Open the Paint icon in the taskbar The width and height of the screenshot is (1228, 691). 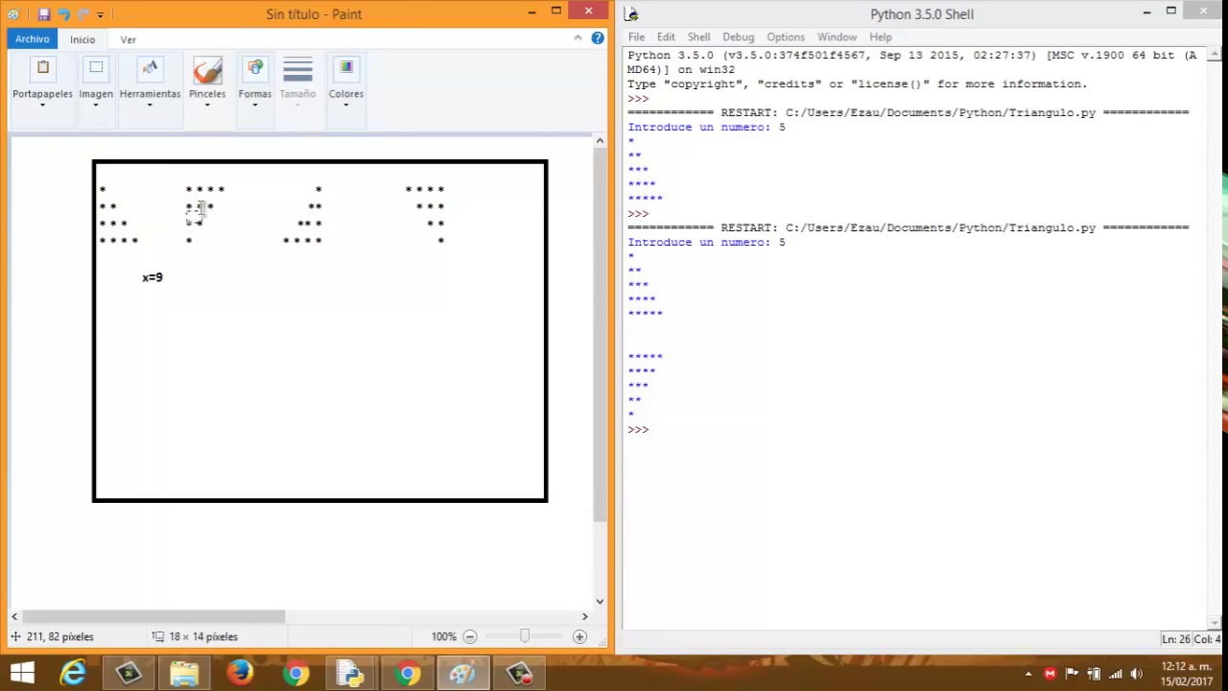462,674
